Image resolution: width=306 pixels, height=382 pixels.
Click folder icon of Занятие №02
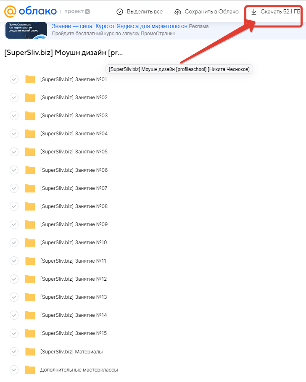pos(30,97)
